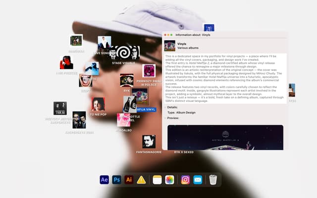Select the black-and-white Tour desktop icon

pos(60,108)
